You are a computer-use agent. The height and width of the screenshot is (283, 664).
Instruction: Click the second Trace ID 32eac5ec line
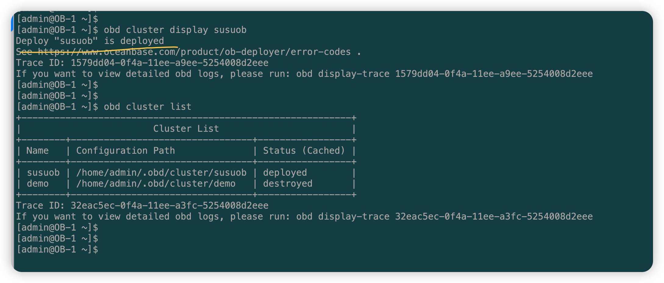[142, 206]
